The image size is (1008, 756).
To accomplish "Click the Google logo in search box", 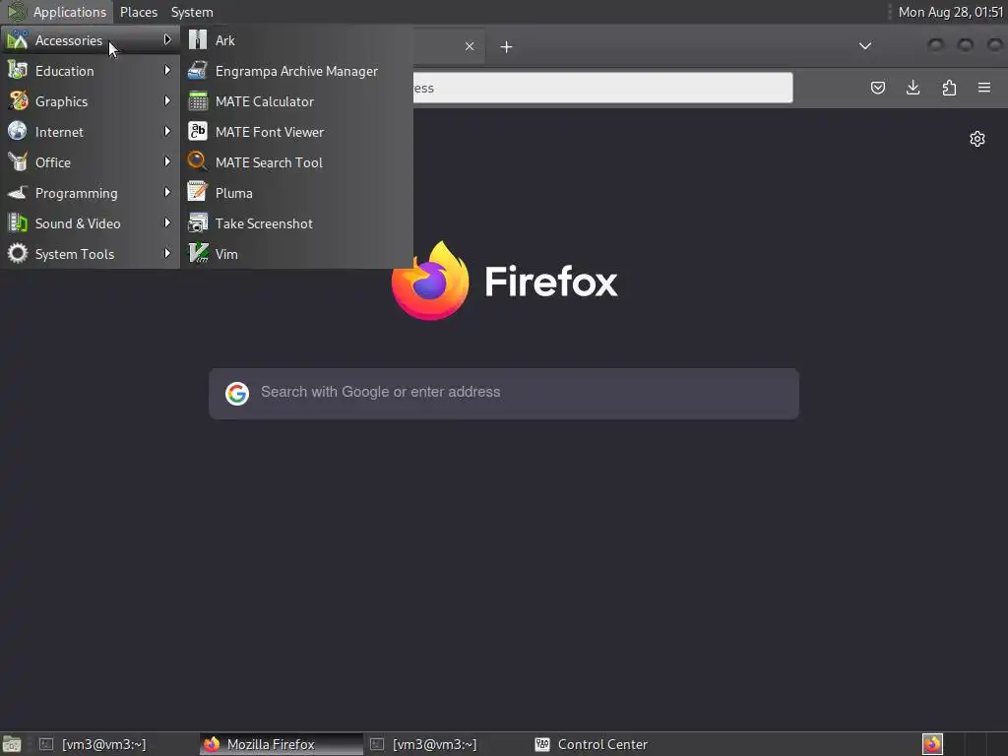I will 236,394.
